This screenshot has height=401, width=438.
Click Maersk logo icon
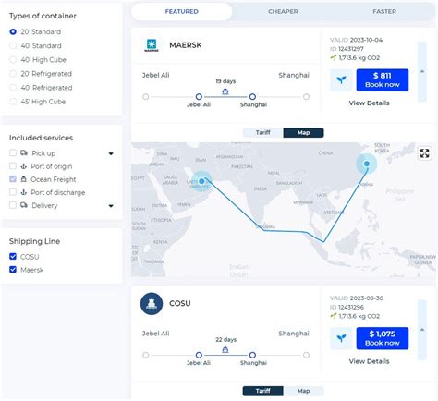point(152,45)
